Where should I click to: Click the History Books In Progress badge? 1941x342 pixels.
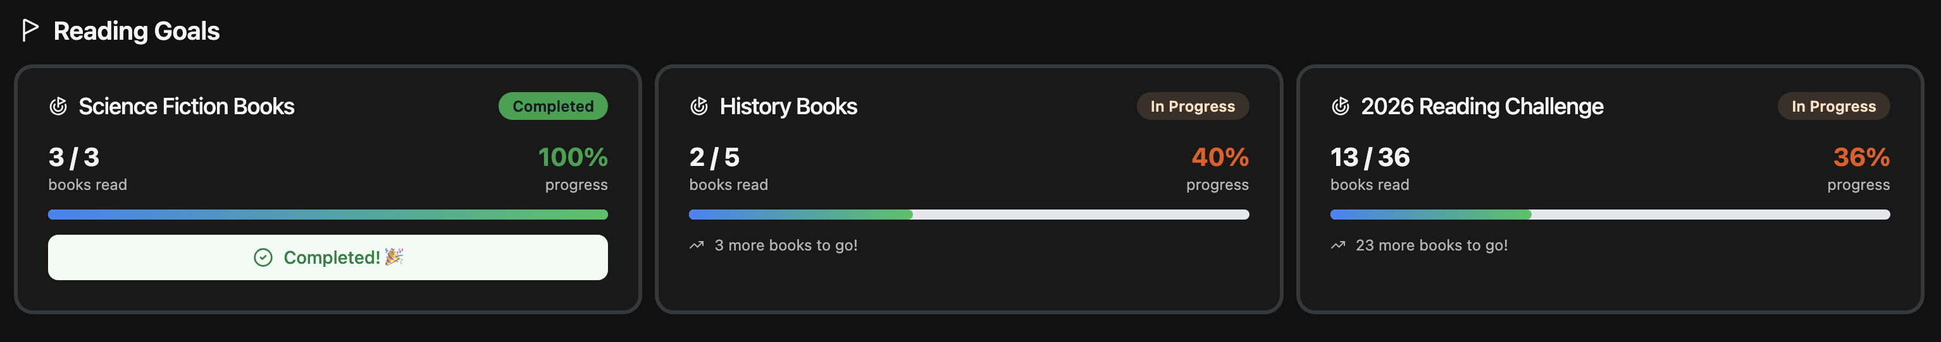point(1192,106)
